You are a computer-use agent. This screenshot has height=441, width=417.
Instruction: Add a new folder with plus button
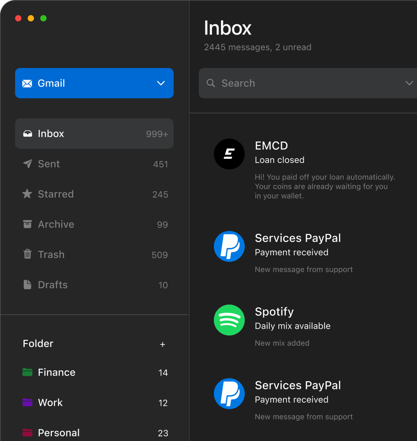(x=162, y=344)
